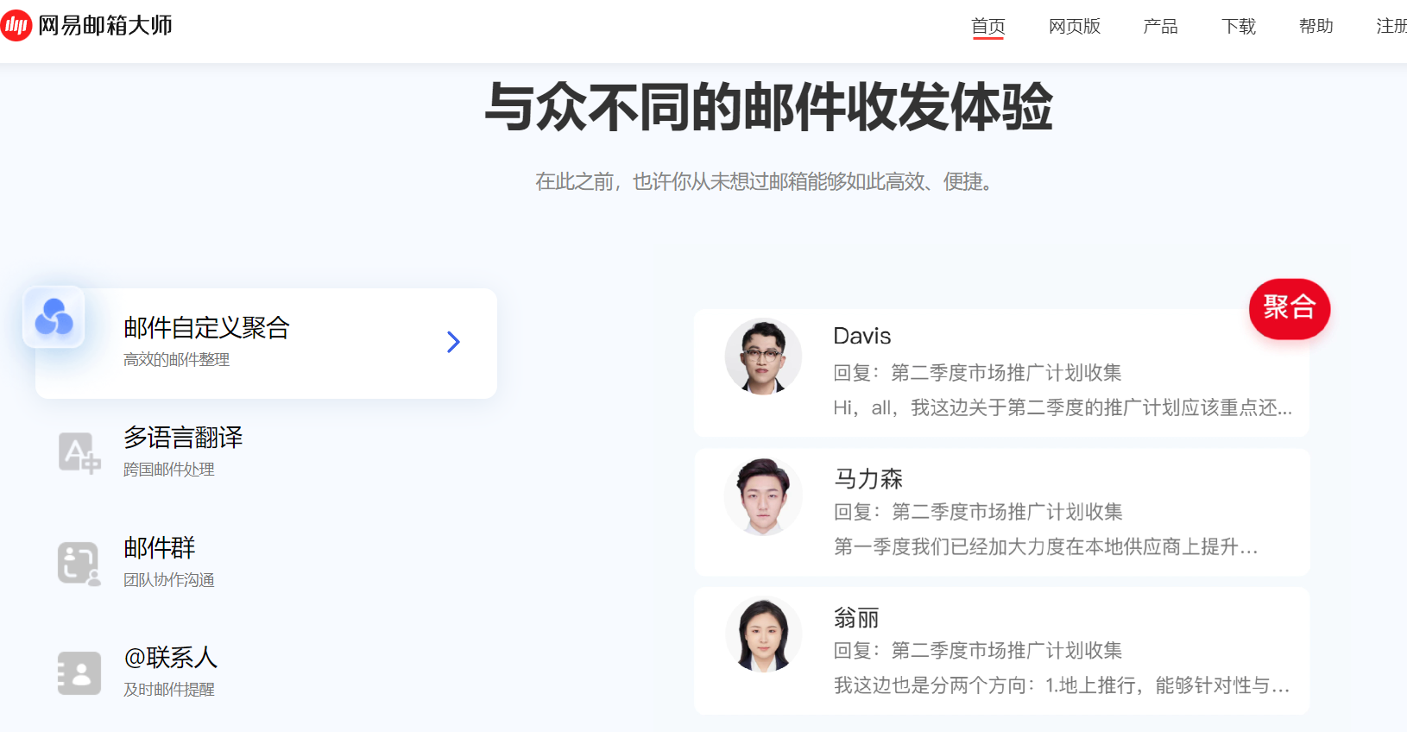
Task: Expand the 邮件自定义聚合 chevron arrow
Action: click(x=453, y=343)
